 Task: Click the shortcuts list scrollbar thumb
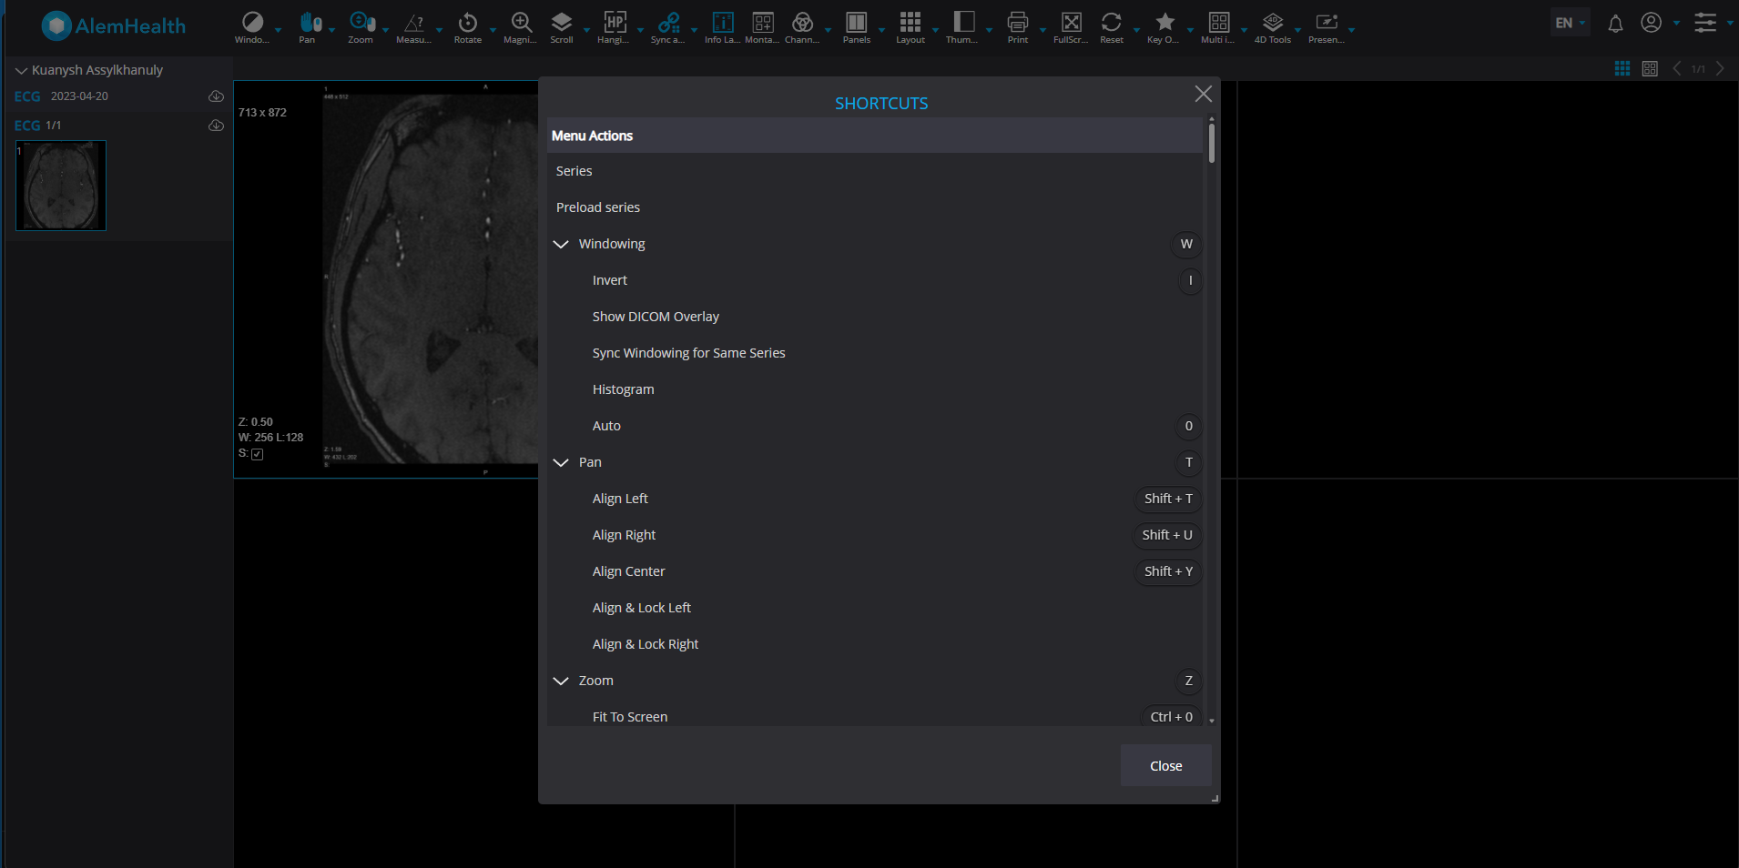pos(1212,143)
